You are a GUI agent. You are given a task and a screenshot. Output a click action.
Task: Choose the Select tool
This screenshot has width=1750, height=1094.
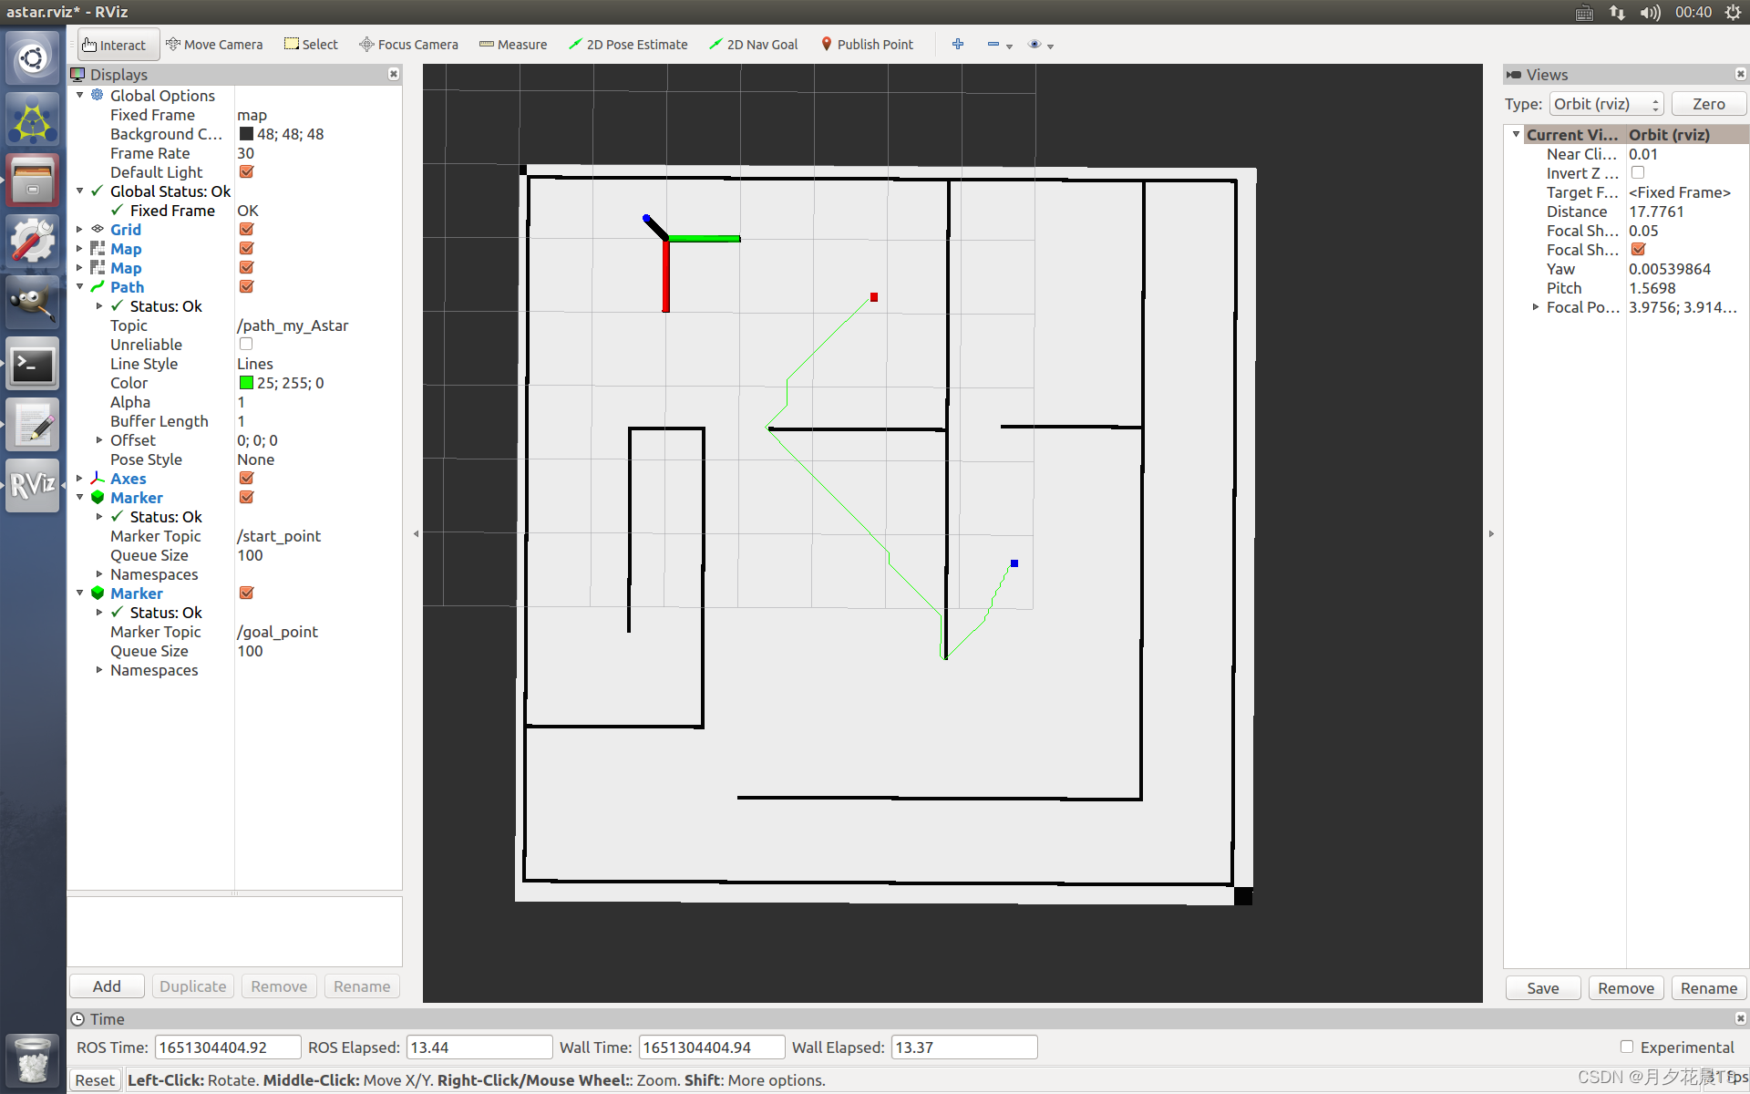[311, 45]
